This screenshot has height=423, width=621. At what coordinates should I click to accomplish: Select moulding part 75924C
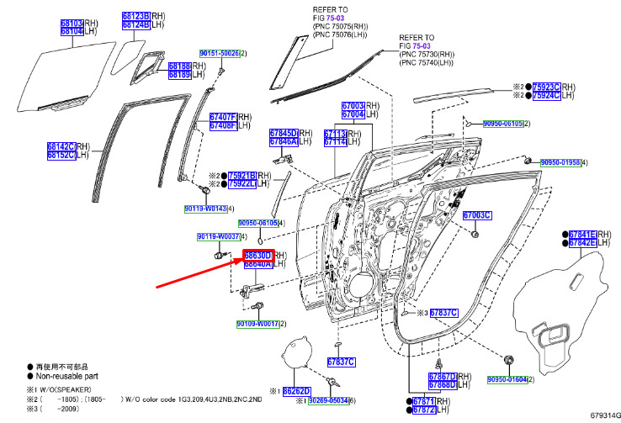pyautogui.click(x=547, y=95)
